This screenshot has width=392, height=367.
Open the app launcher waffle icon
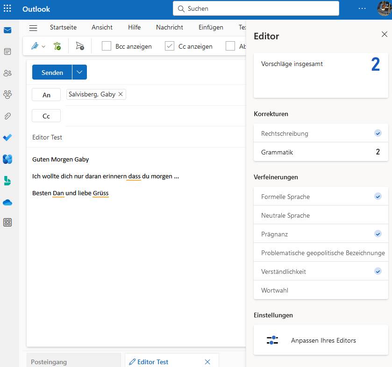coord(7,8)
